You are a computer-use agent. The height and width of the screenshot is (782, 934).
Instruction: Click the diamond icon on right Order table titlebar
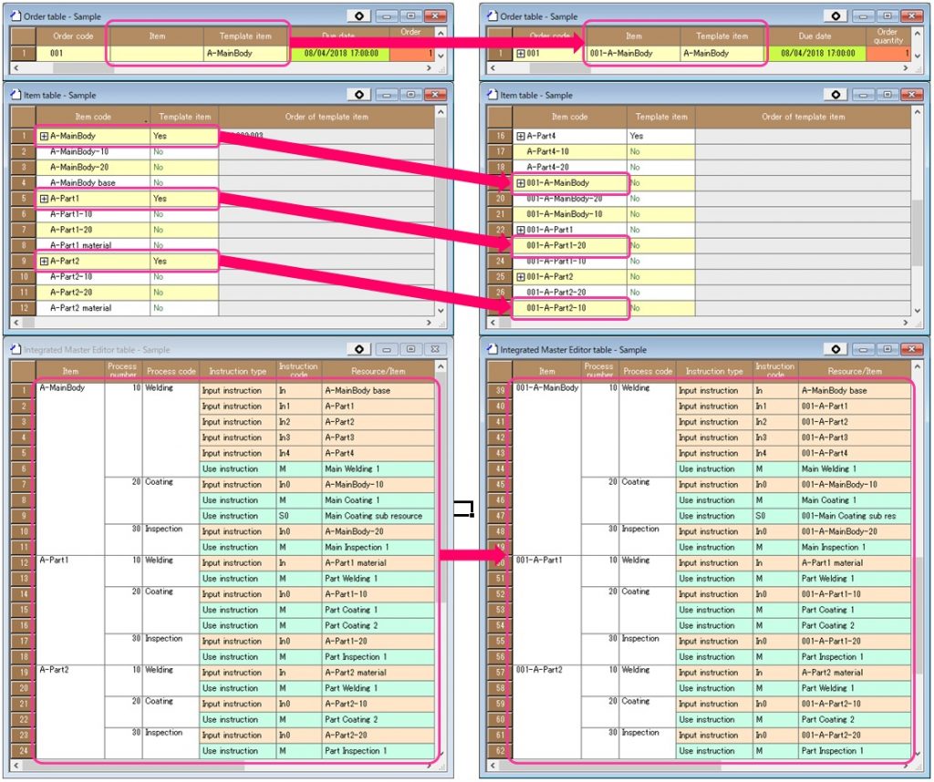tap(836, 15)
